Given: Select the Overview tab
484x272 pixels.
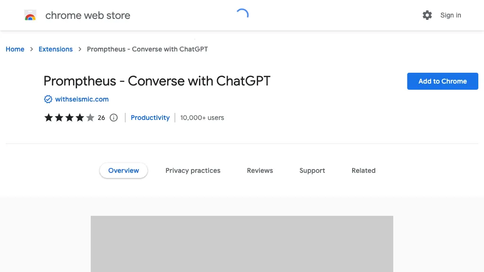Looking at the screenshot, I should click(x=123, y=170).
